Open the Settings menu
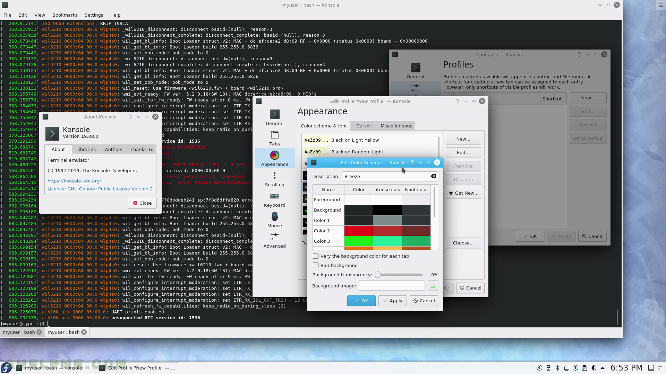666x374 pixels. [94, 15]
